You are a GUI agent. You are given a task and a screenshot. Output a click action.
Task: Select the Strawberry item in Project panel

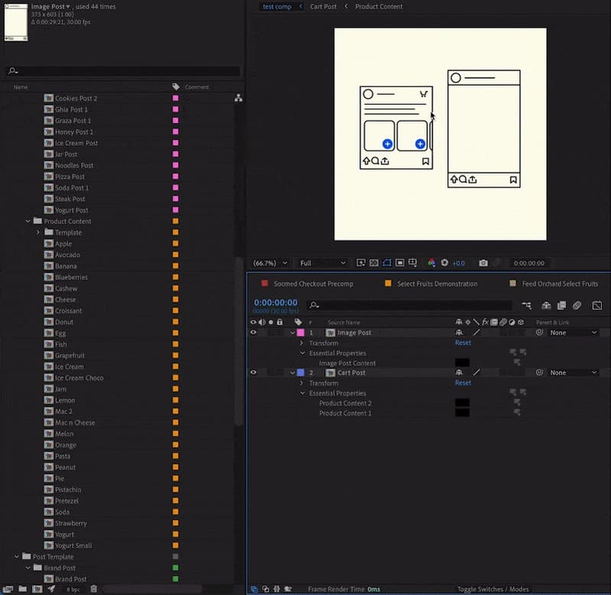70,523
